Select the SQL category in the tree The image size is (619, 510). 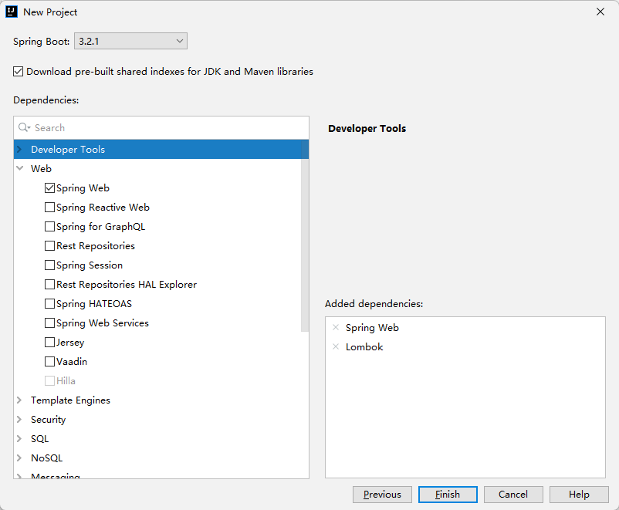coord(39,439)
